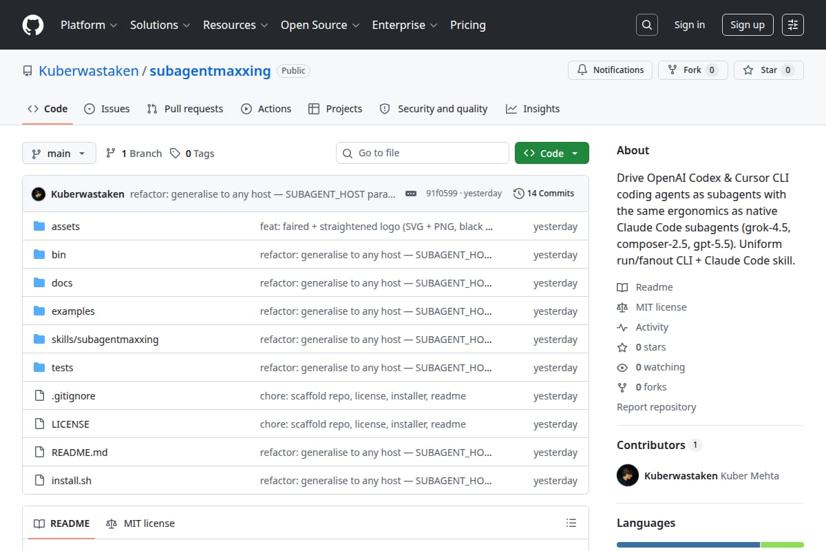Image resolution: width=826 pixels, height=551 pixels.
Task: Fork the repository
Action: (693, 70)
